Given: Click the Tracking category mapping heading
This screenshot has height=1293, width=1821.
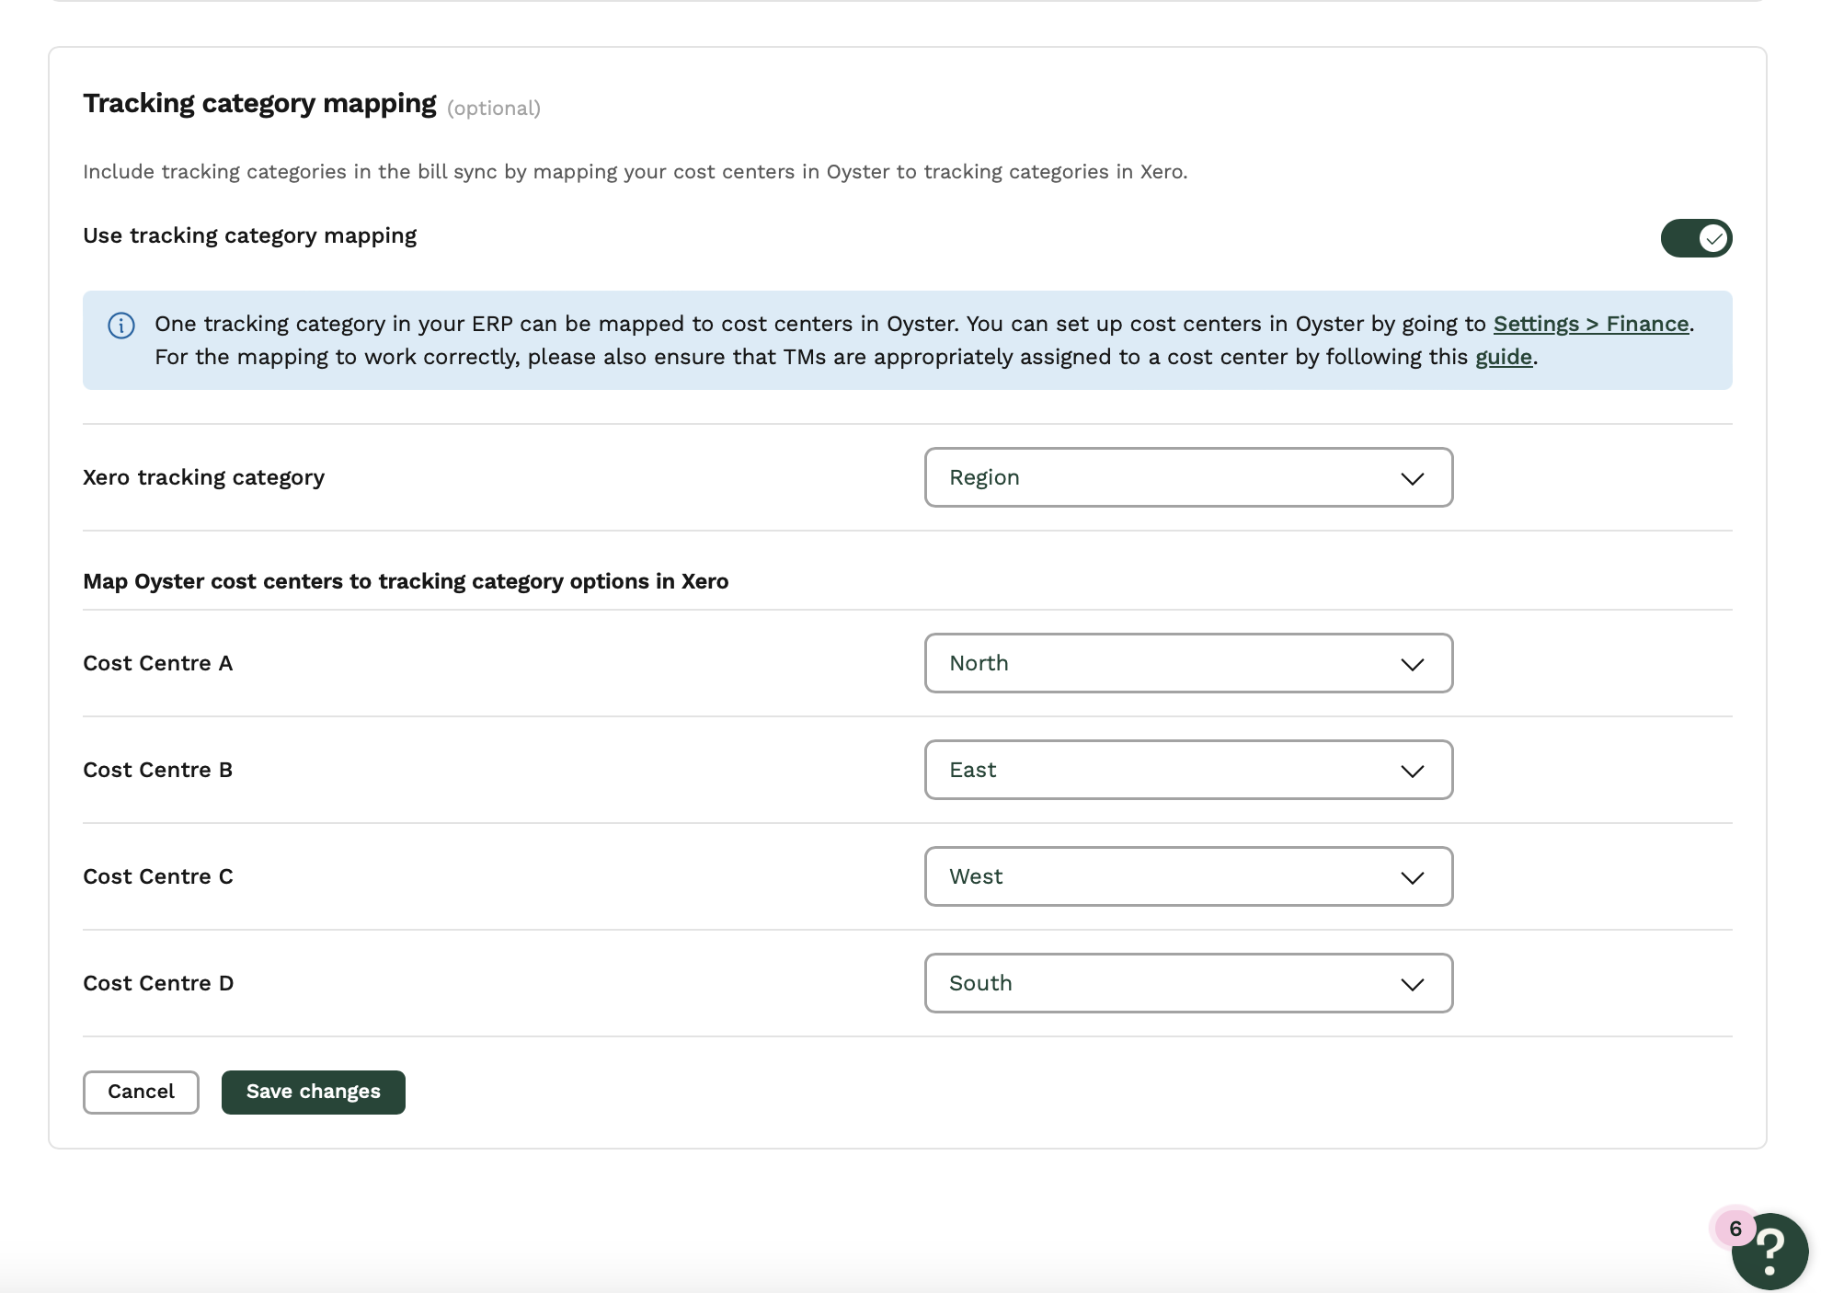Looking at the screenshot, I should pyautogui.click(x=259, y=103).
